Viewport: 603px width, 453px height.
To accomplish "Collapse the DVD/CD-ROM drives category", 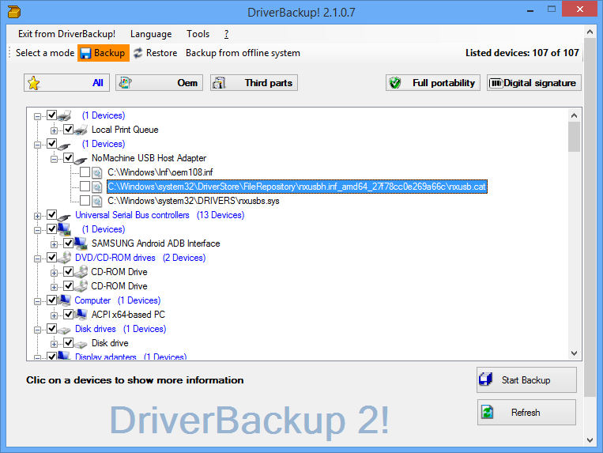I will coord(37,259).
